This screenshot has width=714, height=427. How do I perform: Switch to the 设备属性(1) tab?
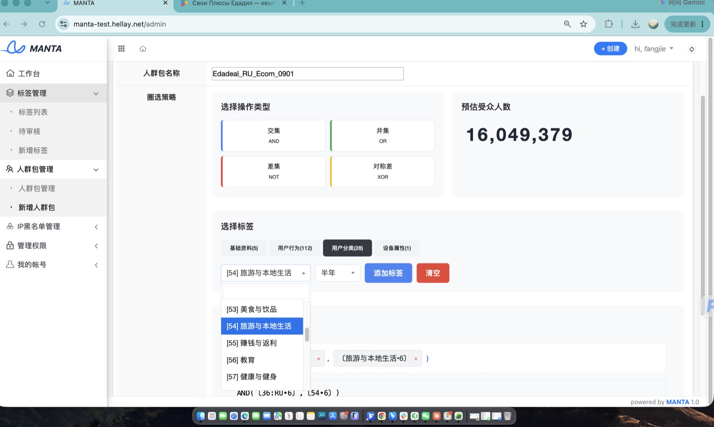tap(397, 248)
